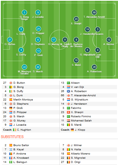This screenshot has width=118, height=165.
Task: Click L. Dunk in the Brighton lineup
Action: click(18, 95)
